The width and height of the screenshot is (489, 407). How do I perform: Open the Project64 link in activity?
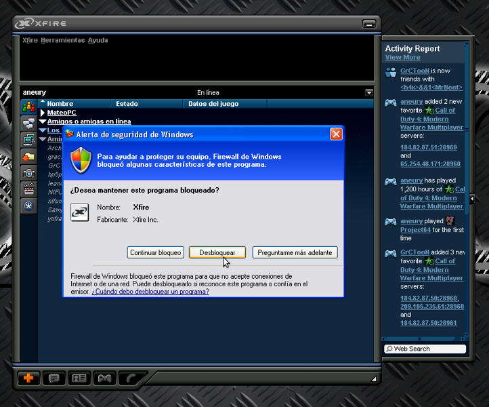[415, 230]
